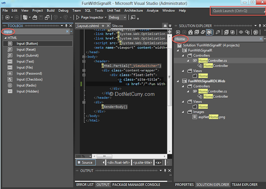This screenshot has height=189, width=266.
Task: Click the Solution Explorer Back icon
Action: pyautogui.click(x=178, y=32)
